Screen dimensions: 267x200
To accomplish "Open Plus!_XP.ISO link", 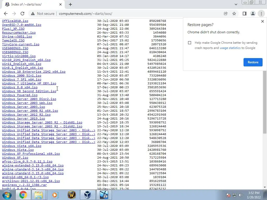I will click(13, 29).
